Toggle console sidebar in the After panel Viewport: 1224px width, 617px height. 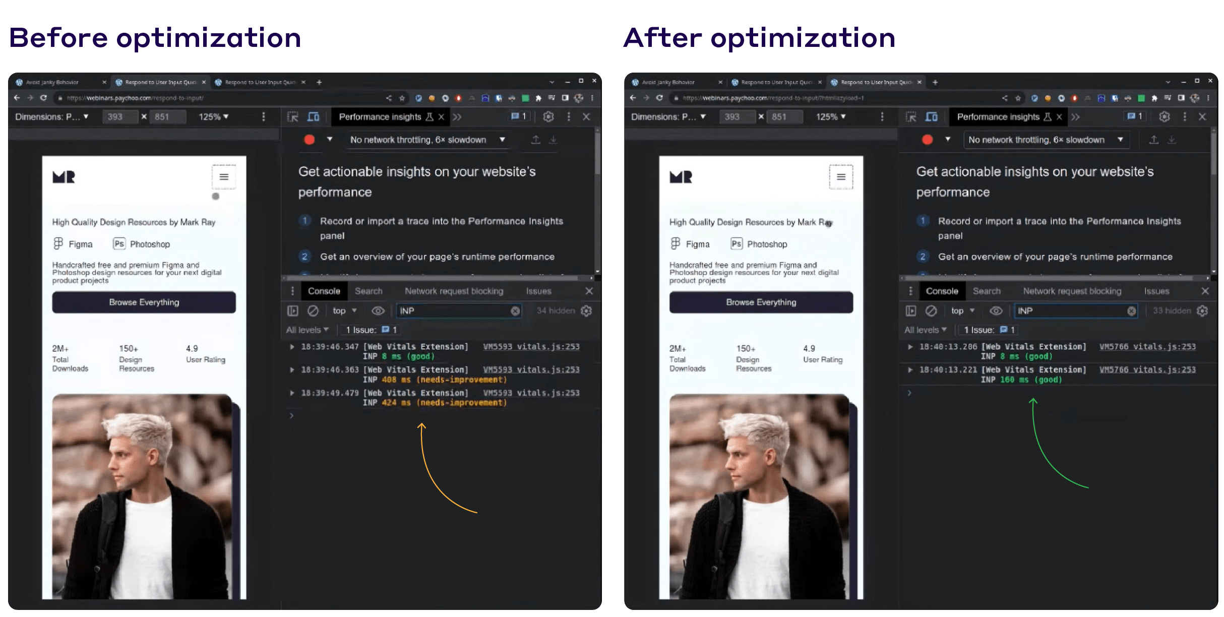click(x=911, y=311)
